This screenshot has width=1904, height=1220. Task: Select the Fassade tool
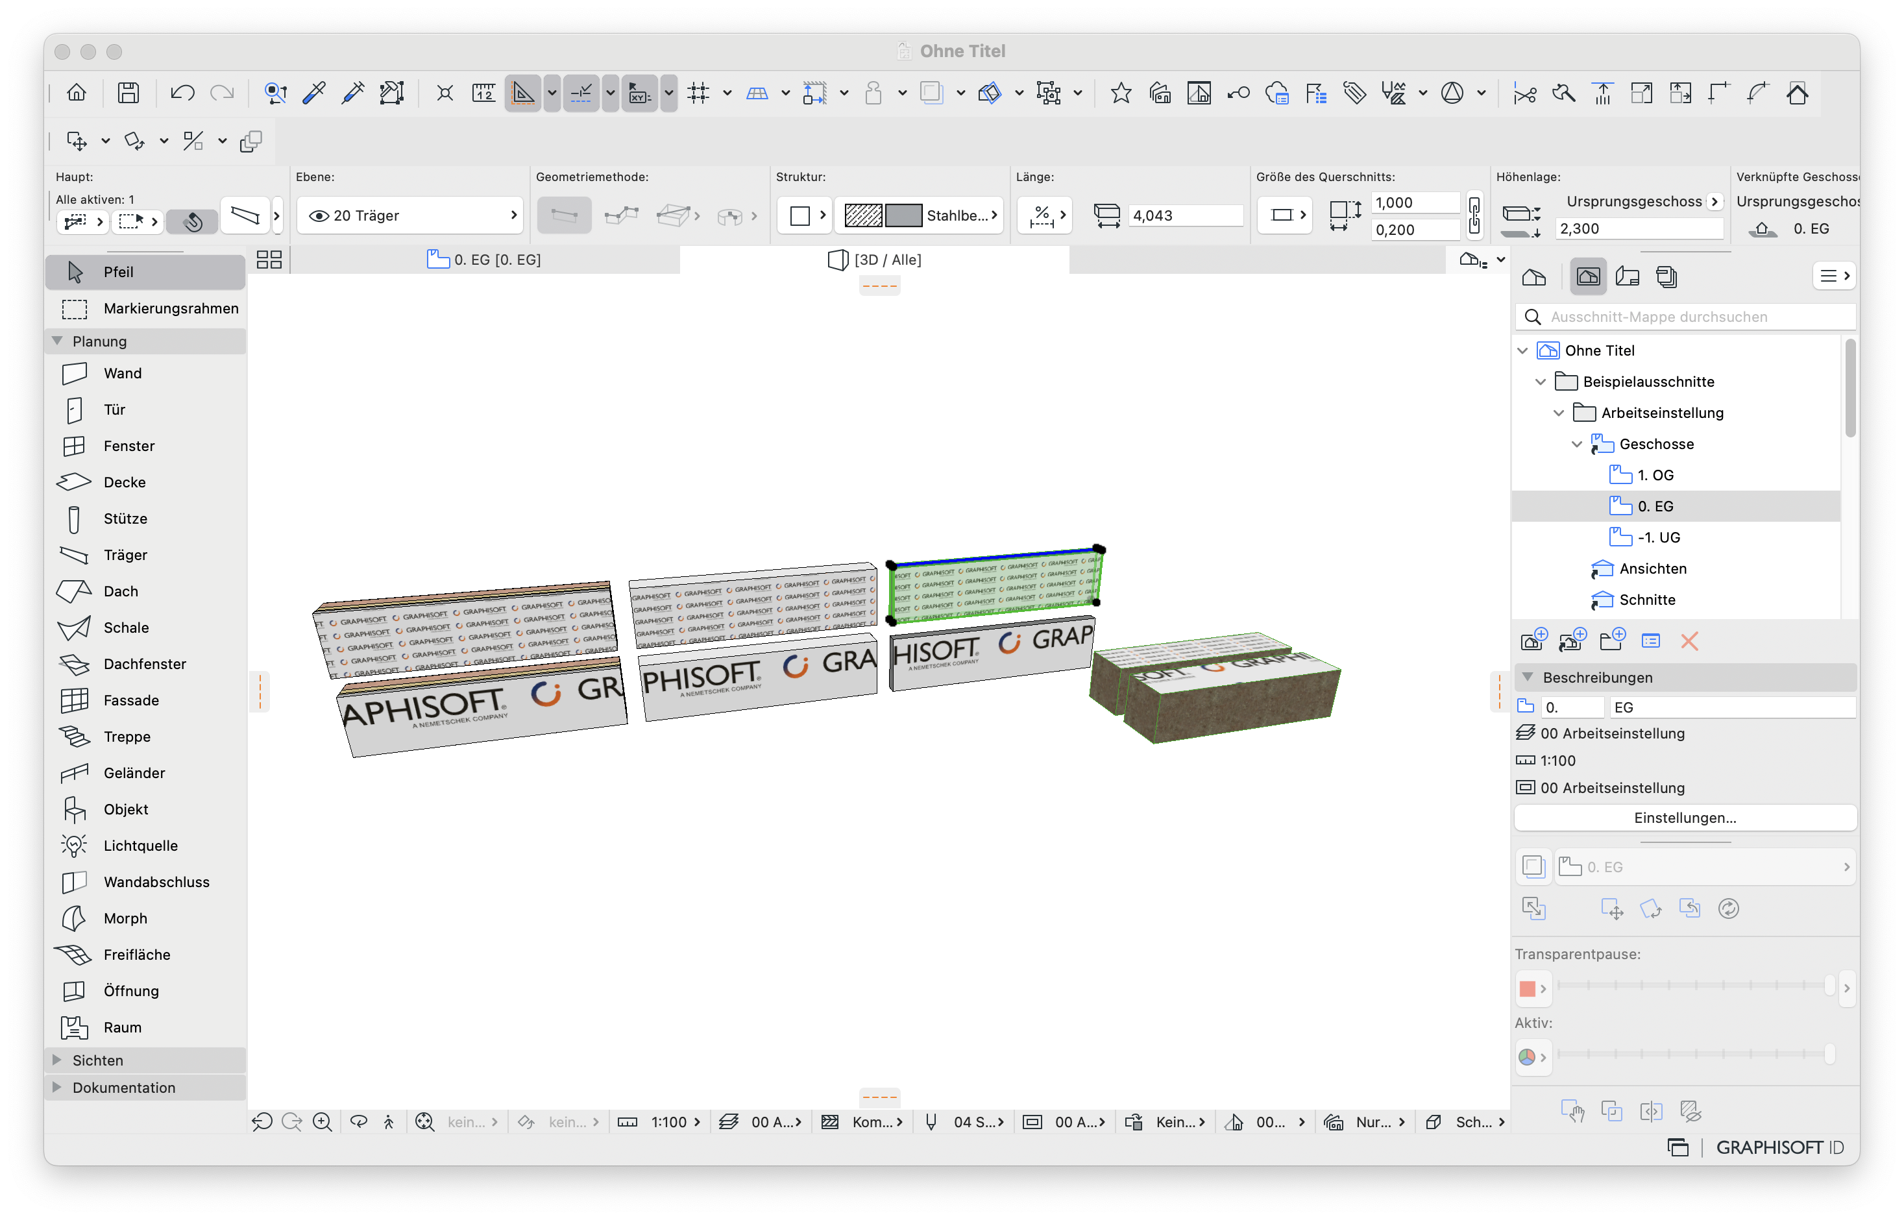[145, 701]
